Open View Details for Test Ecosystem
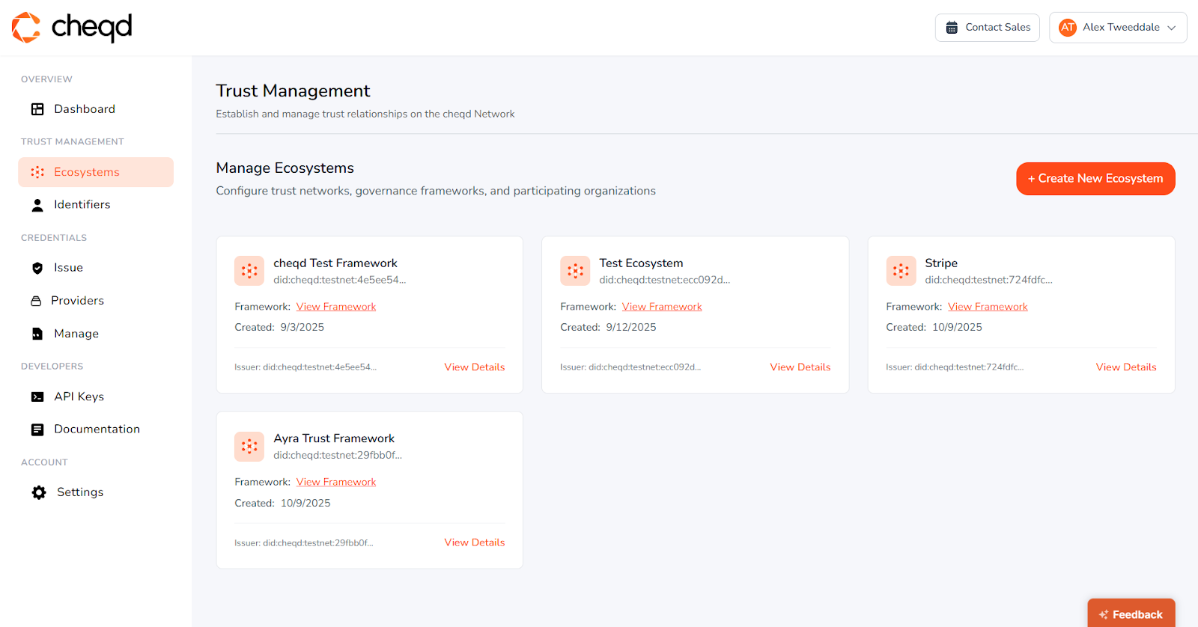 [x=800, y=367]
